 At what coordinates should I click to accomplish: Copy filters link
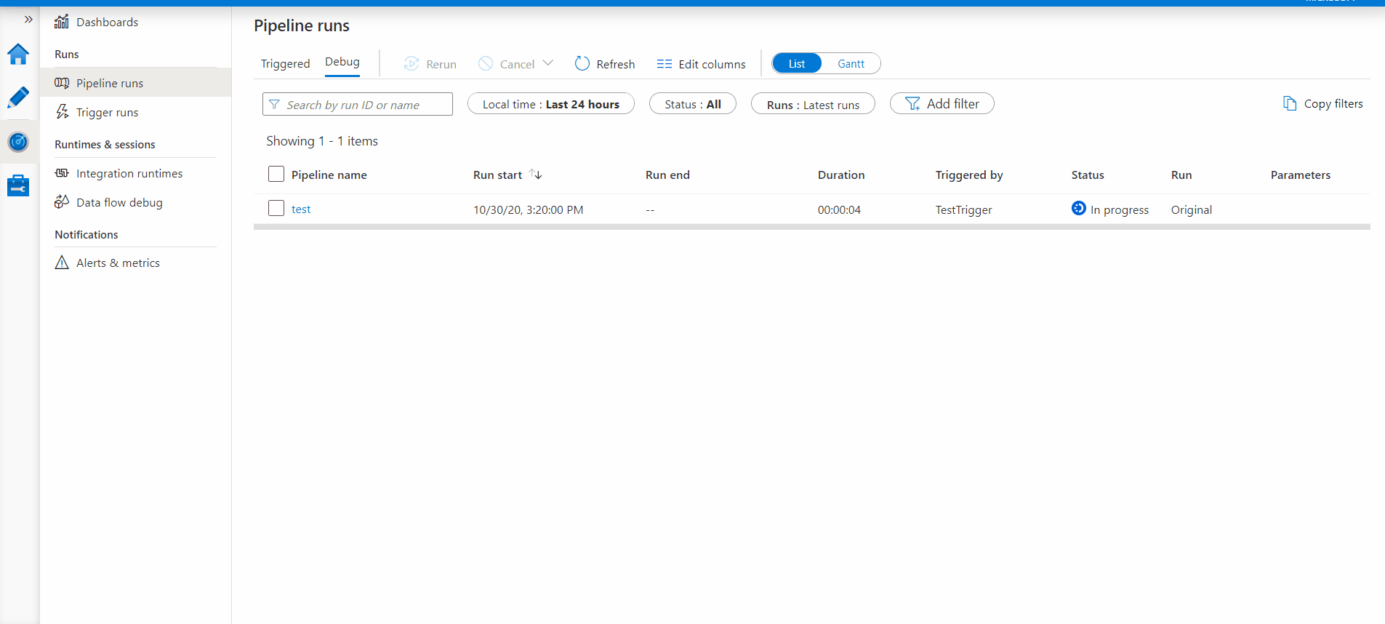pos(1333,104)
